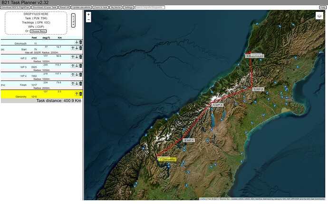Move Finish waypoint up
Image resolution: width=328 pixels, height=204 pixels.
(73, 84)
